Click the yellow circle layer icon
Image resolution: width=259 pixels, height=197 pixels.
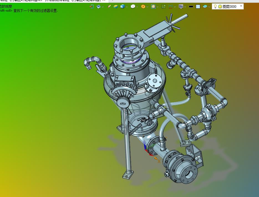[x=220, y=7]
